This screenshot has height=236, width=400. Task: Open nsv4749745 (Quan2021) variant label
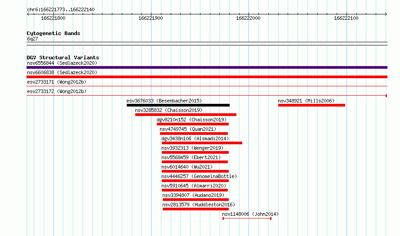pos(188,129)
